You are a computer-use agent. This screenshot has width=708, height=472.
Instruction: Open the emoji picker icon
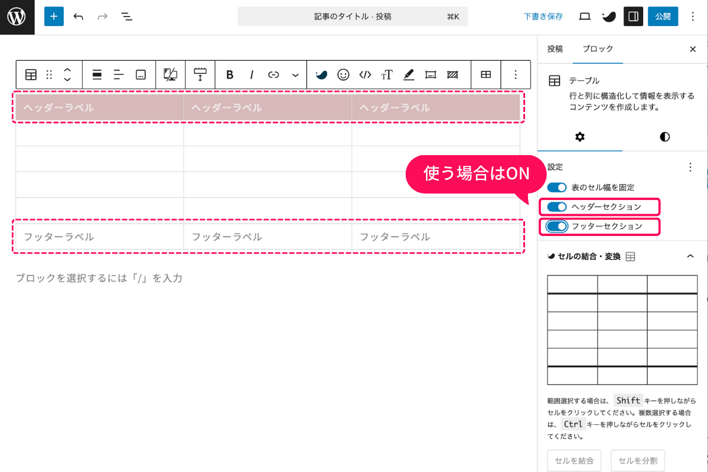tap(343, 75)
